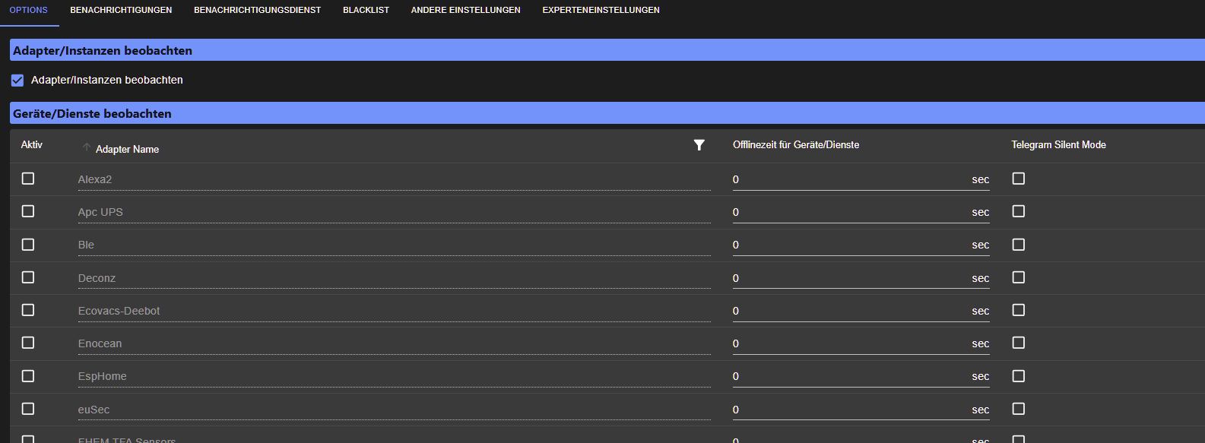Enable the Aktiv checkbox for EspHome

(x=28, y=376)
